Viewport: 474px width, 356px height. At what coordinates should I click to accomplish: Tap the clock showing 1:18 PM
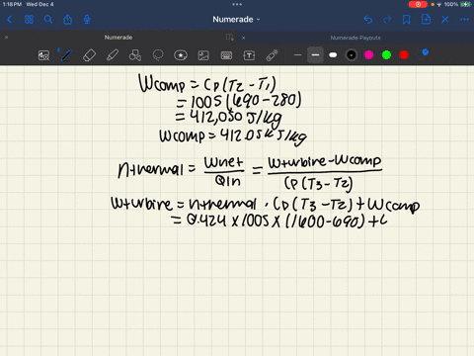12,4
